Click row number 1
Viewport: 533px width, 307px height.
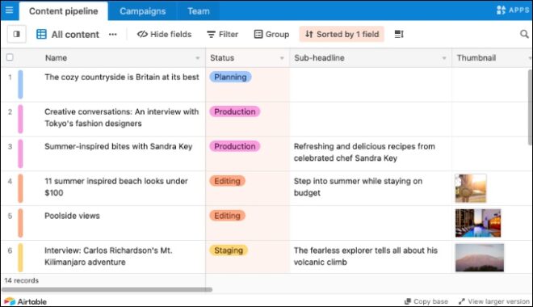10,78
